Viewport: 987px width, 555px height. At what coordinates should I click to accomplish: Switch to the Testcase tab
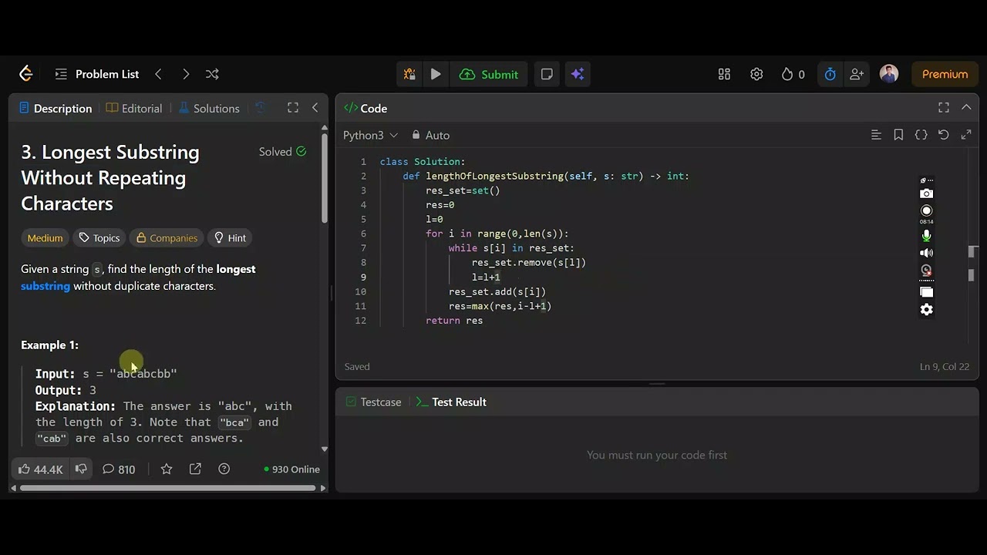click(x=374, y=402)
